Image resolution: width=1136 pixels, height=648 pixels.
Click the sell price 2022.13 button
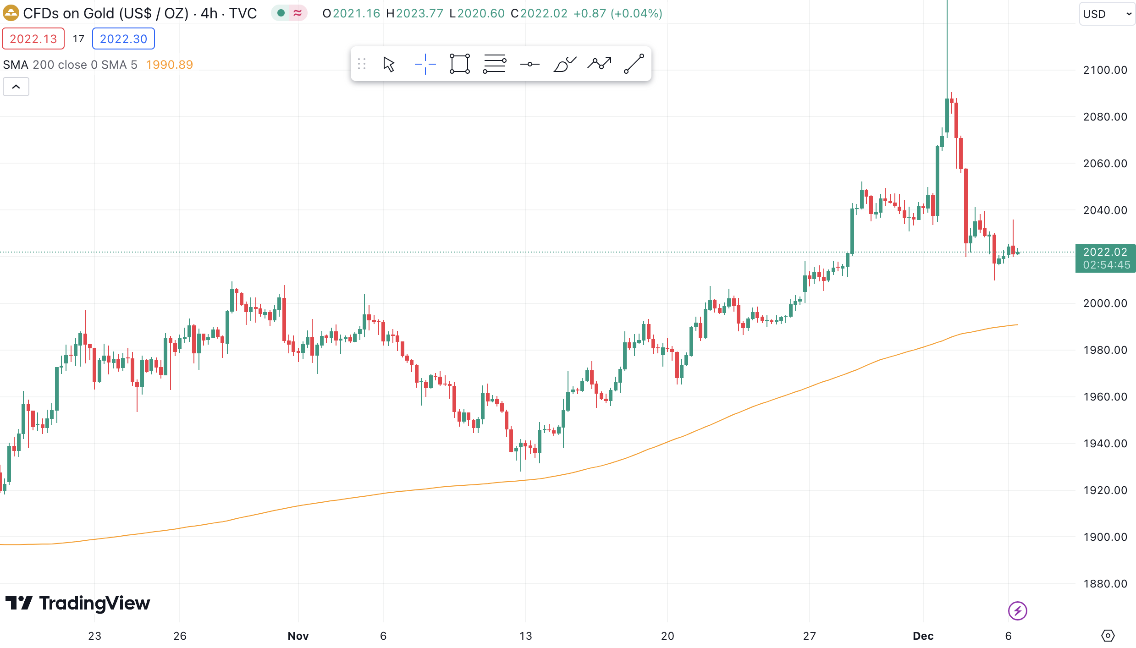tap(33, 39)
